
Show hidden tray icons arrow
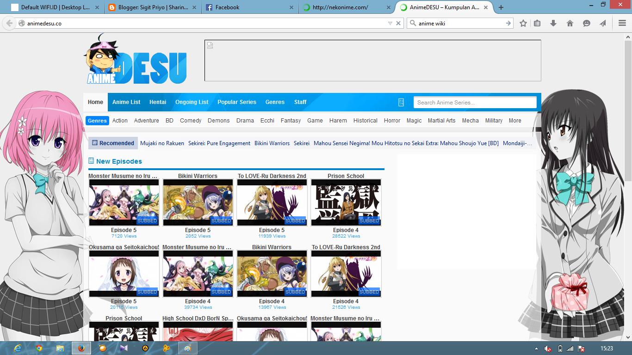pyautogui.click(x=536, y=349)
